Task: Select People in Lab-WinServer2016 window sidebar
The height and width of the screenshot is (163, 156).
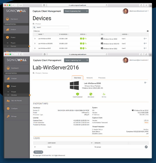Action: (x=14, y=92)
